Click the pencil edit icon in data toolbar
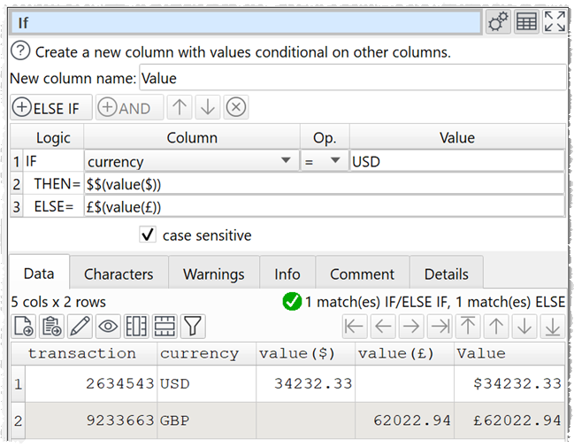 tap(80, 327)
